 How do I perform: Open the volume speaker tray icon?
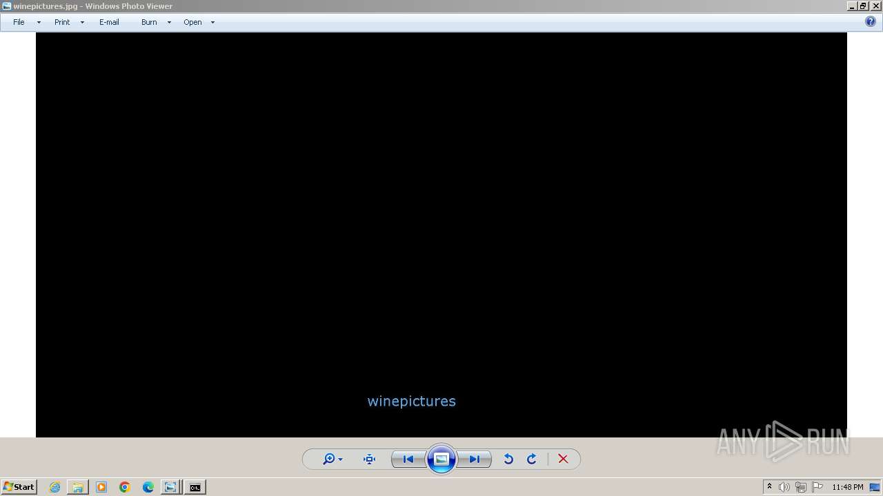[x=784, y=487]
